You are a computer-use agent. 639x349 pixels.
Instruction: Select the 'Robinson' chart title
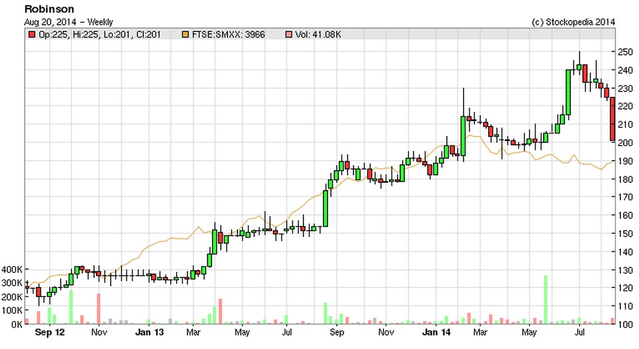[x=49, y=9]
